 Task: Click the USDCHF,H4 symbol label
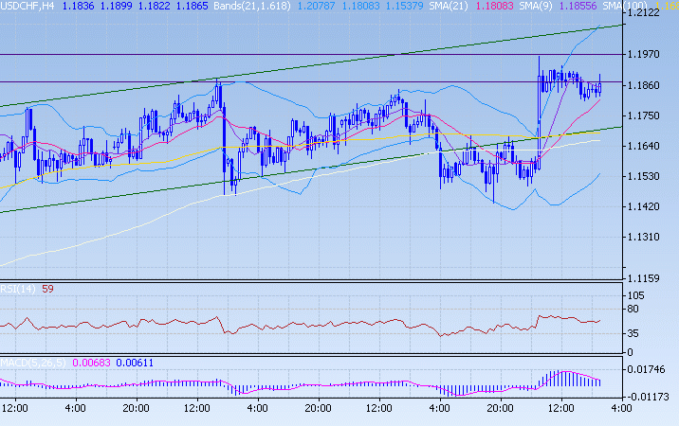pyautogui.click(x=28, y=6)
